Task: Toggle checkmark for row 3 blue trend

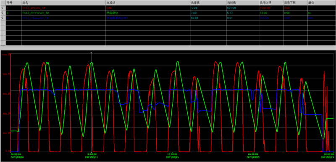Action: [3, 18]
